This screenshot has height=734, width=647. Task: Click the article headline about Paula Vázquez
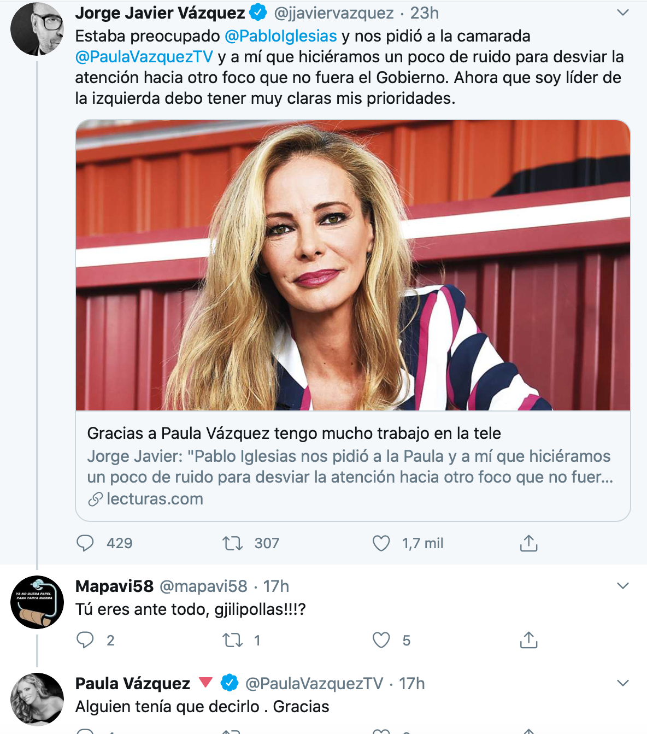294,433
